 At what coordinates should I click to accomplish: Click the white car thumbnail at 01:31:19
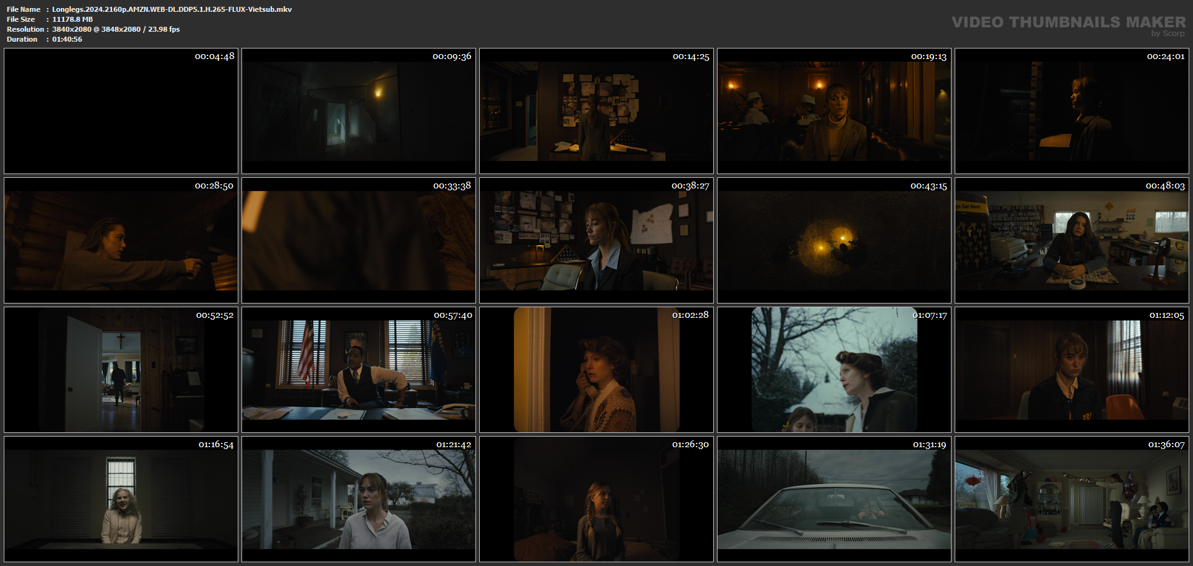834,499
